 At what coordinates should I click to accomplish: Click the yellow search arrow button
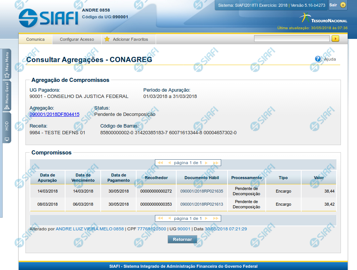coord(335,39)
